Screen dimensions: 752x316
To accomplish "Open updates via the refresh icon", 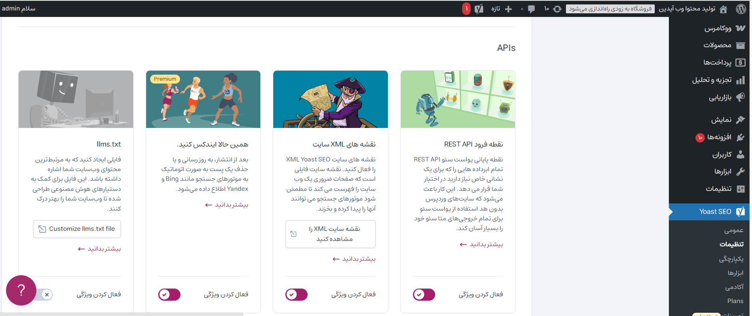I will click(557, 9).
